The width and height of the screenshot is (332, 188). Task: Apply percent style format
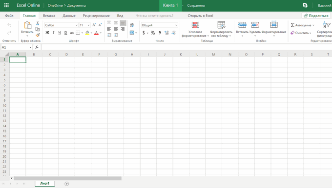pyautogui.click(x=153, y=33)
